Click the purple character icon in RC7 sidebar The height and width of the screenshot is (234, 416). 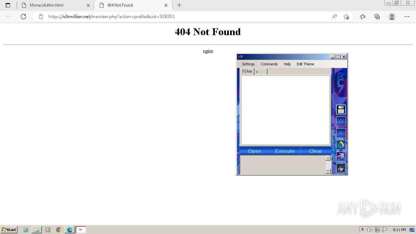click(341, 156)
